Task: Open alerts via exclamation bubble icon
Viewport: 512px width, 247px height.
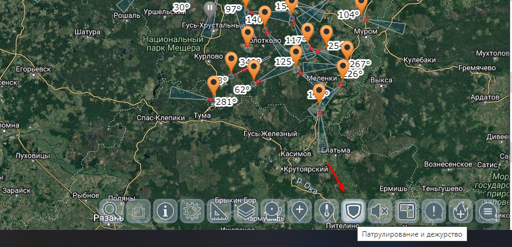Action: [433, 212]
